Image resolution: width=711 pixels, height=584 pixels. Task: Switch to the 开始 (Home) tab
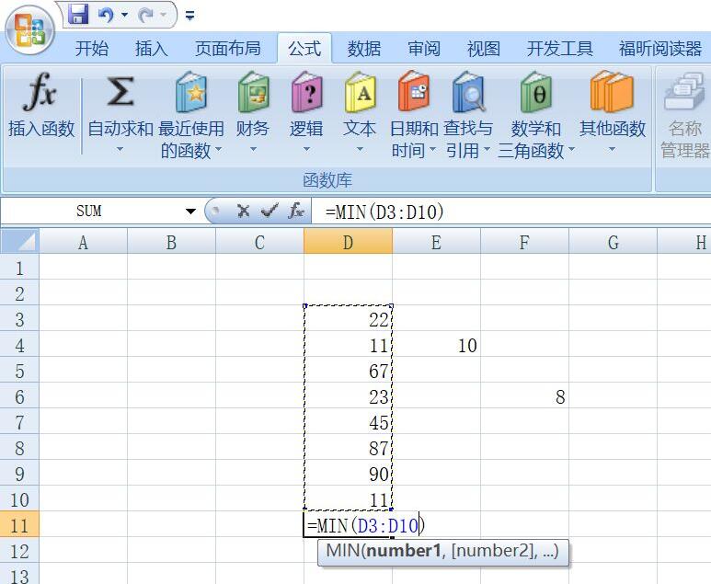(x=92, y=48)
